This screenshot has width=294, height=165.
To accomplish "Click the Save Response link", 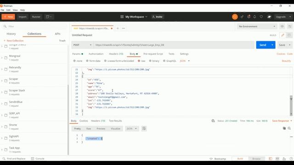I will (x=281, y=121).
